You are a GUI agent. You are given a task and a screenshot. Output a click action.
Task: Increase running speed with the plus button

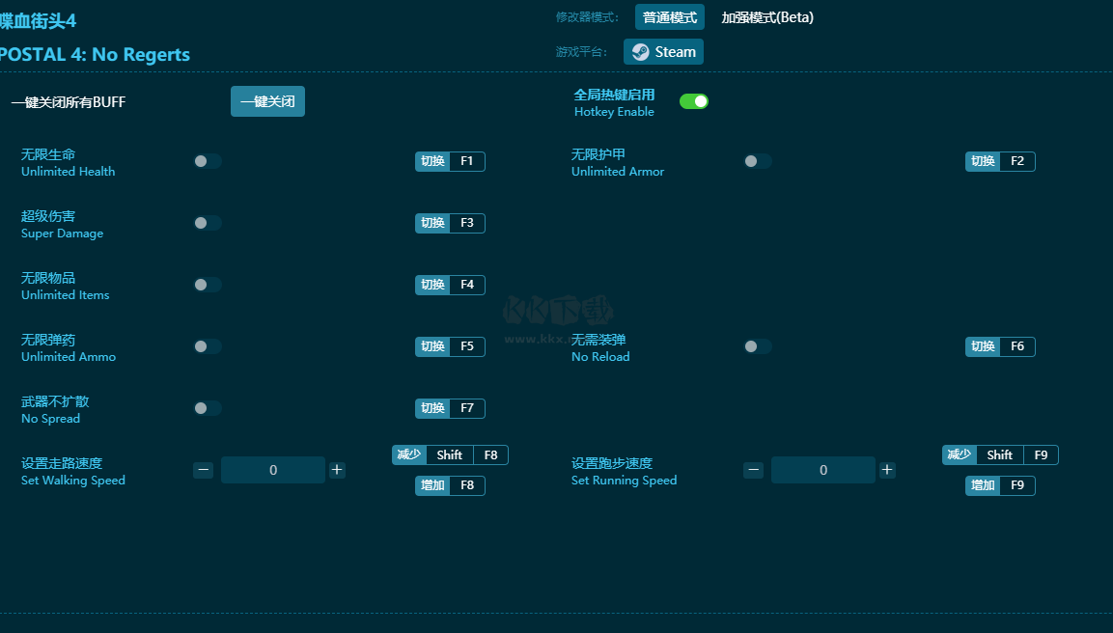pos(887,470)
